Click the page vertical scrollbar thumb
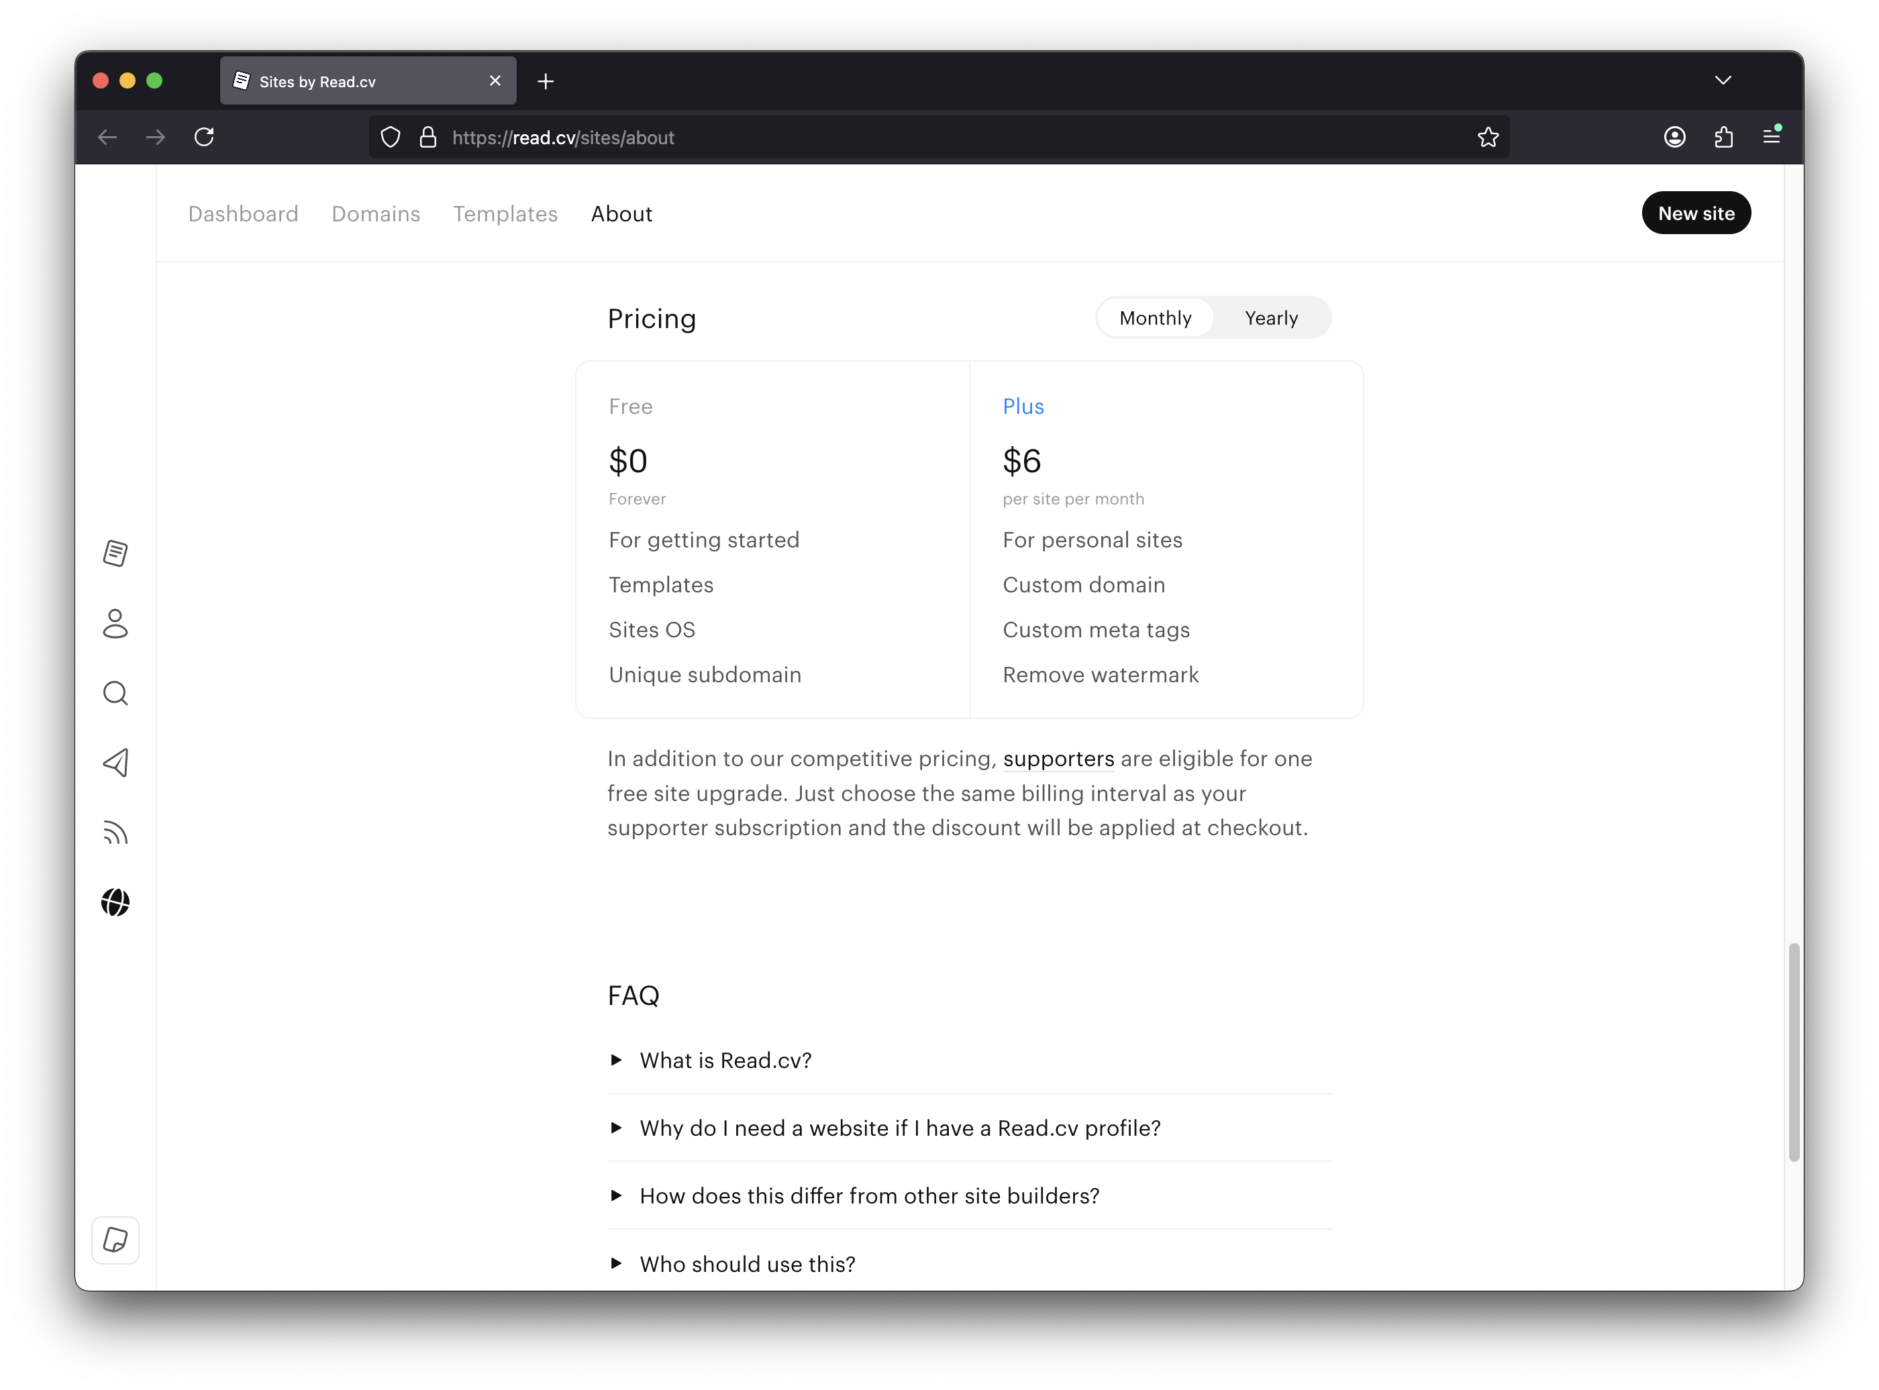Image resolution: width=1879 pixels, height=1390 pixels. point(1793,1053)
